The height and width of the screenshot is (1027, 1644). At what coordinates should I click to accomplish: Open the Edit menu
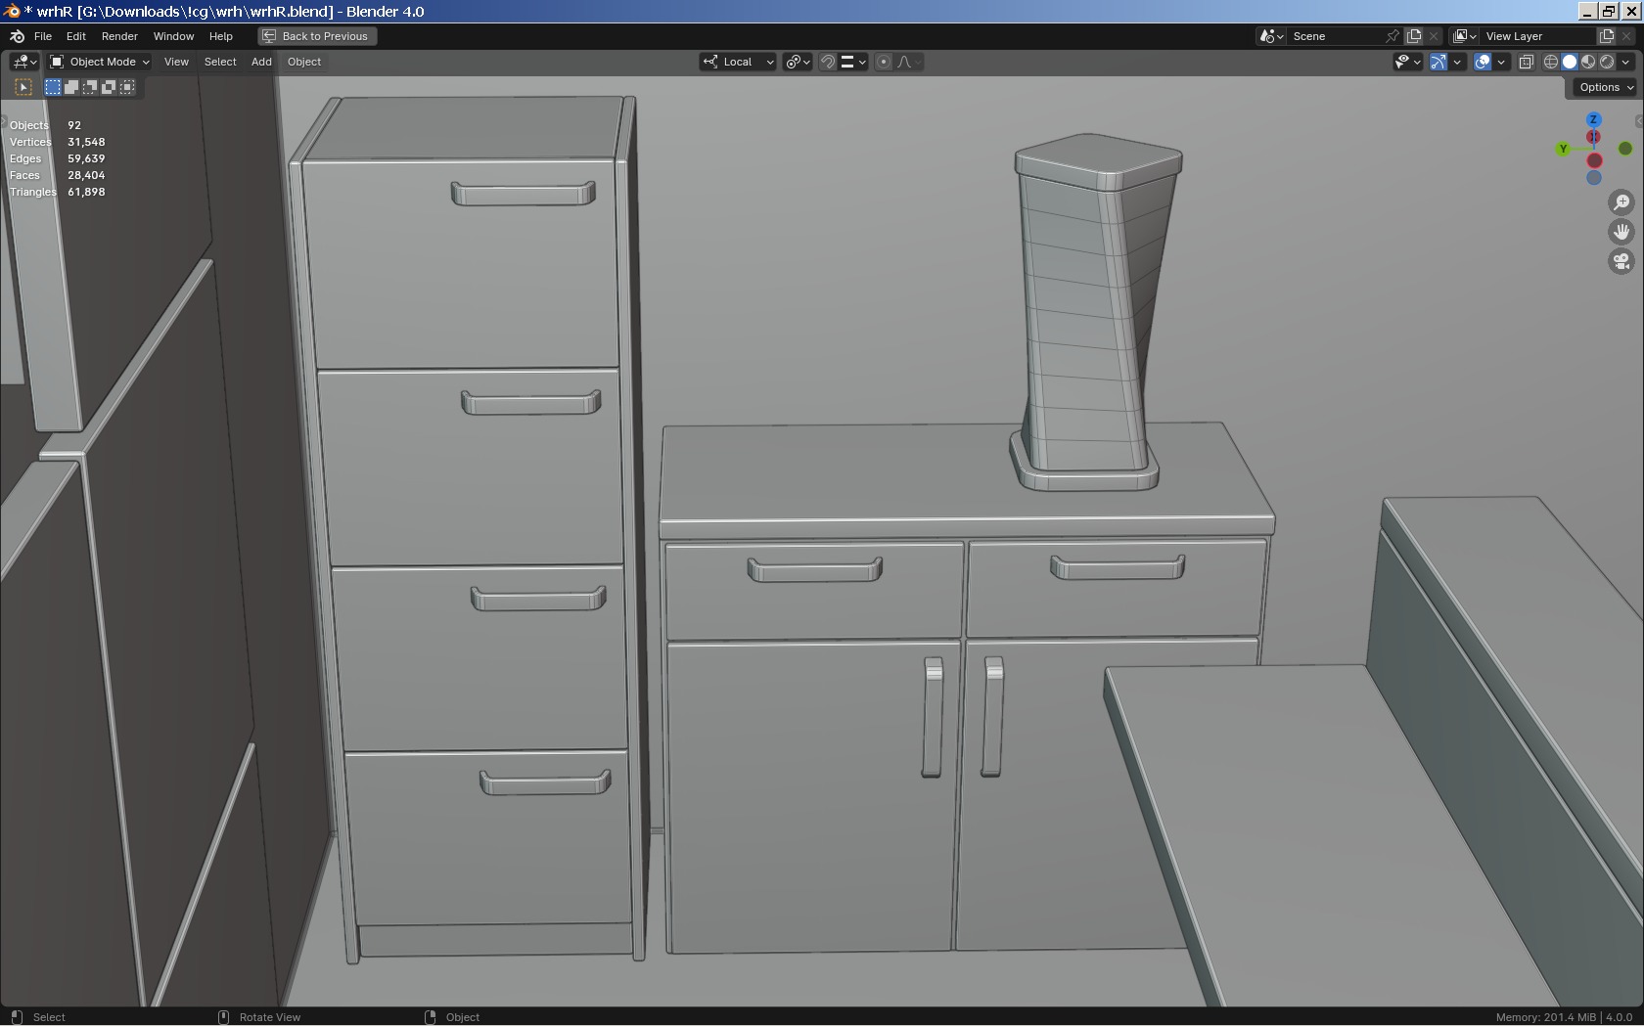click(76, 36)
